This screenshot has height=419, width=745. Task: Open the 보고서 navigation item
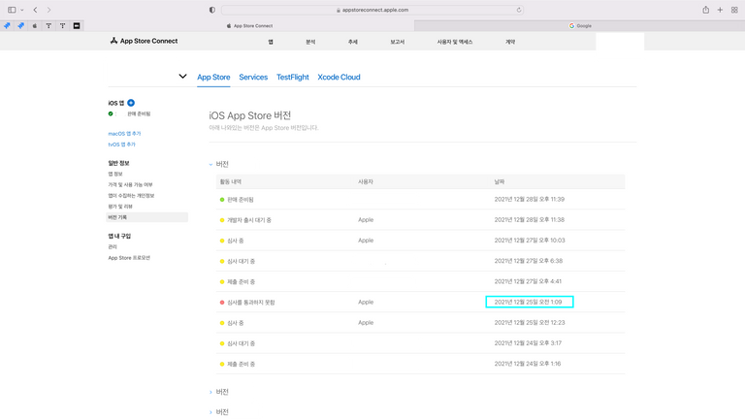click(x=397, y=42)
